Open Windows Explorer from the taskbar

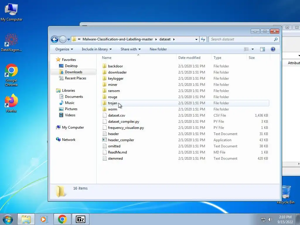[26, 219]
